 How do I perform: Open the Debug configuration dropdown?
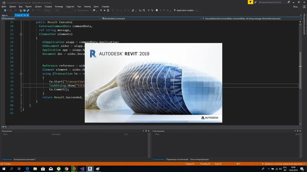[49, 10]
